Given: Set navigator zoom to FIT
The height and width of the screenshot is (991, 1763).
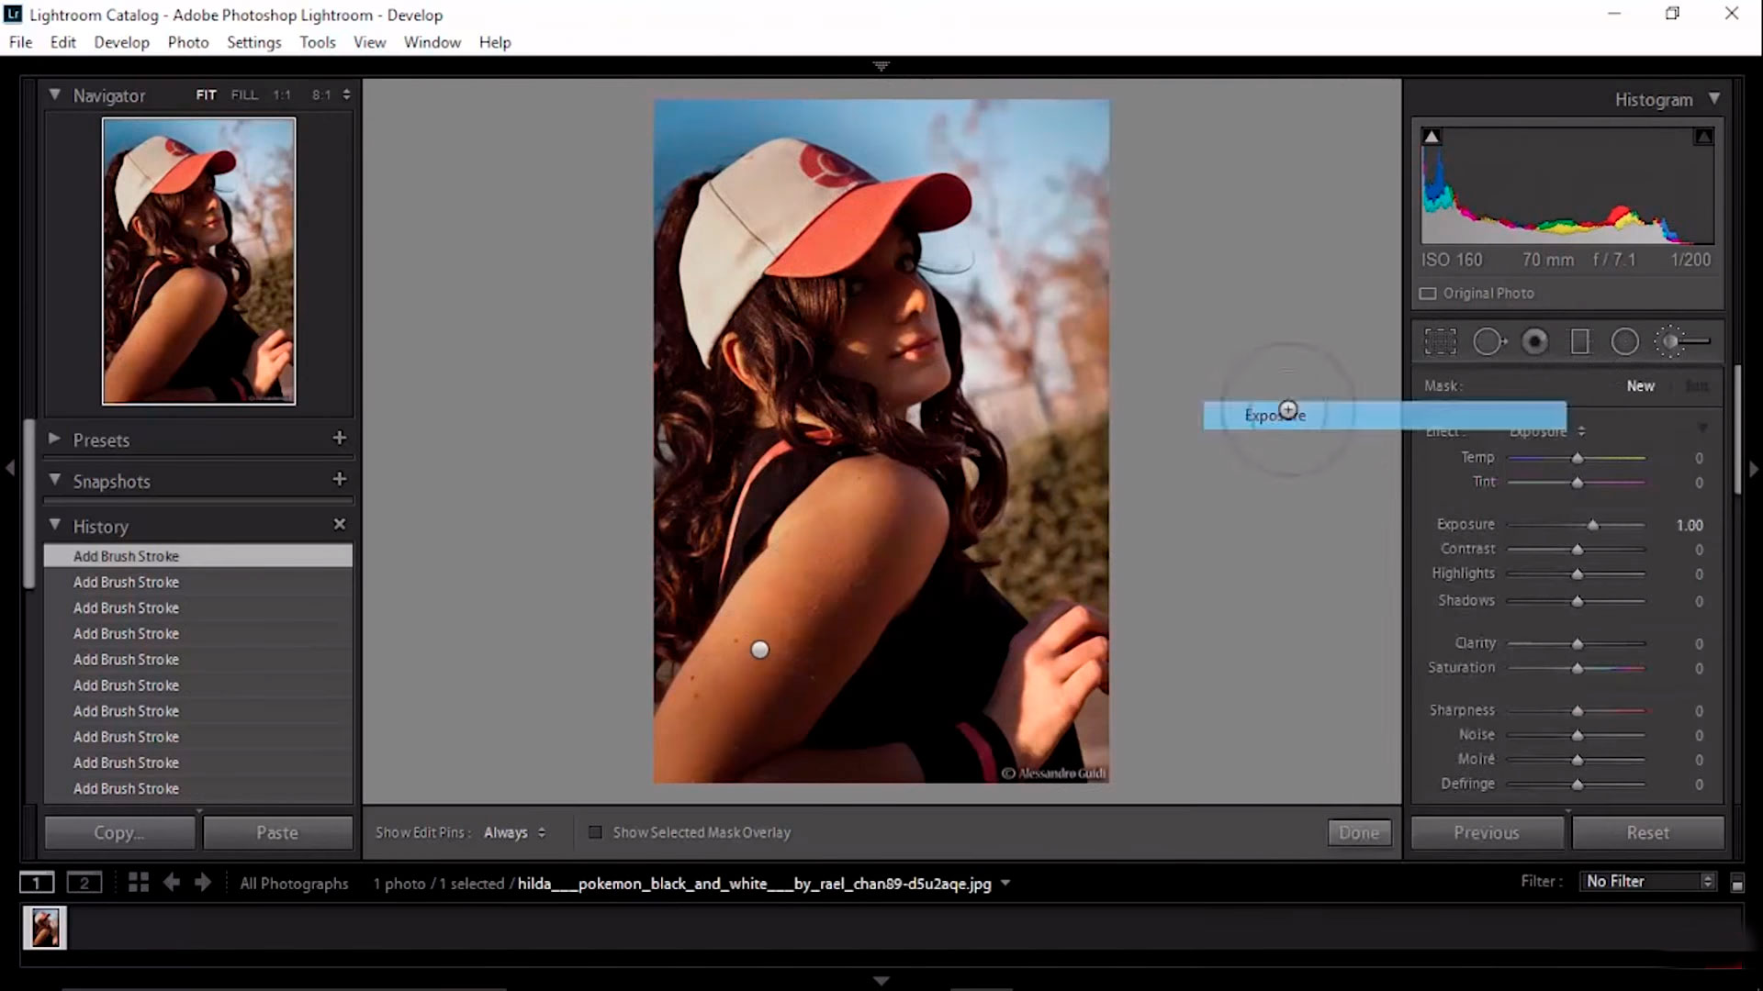Looking at the screenshot, I should coord(206,95).
